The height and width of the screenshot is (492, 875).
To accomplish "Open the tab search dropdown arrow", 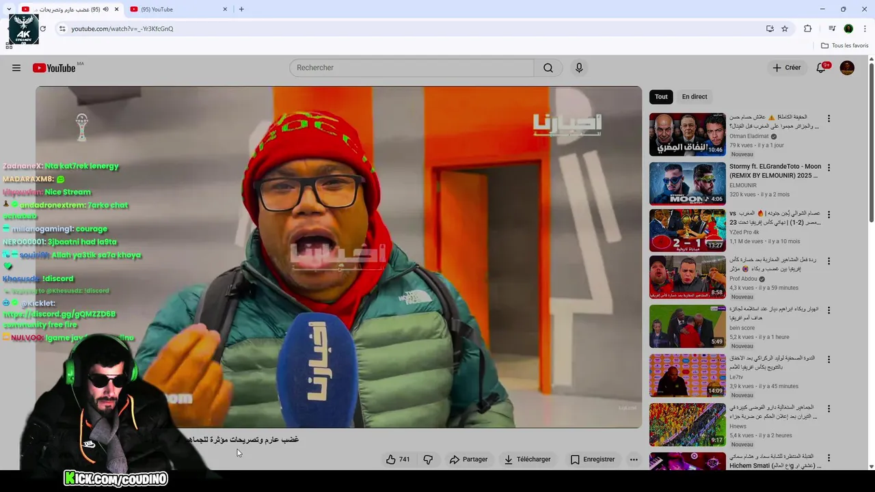I will click(8, 9).
